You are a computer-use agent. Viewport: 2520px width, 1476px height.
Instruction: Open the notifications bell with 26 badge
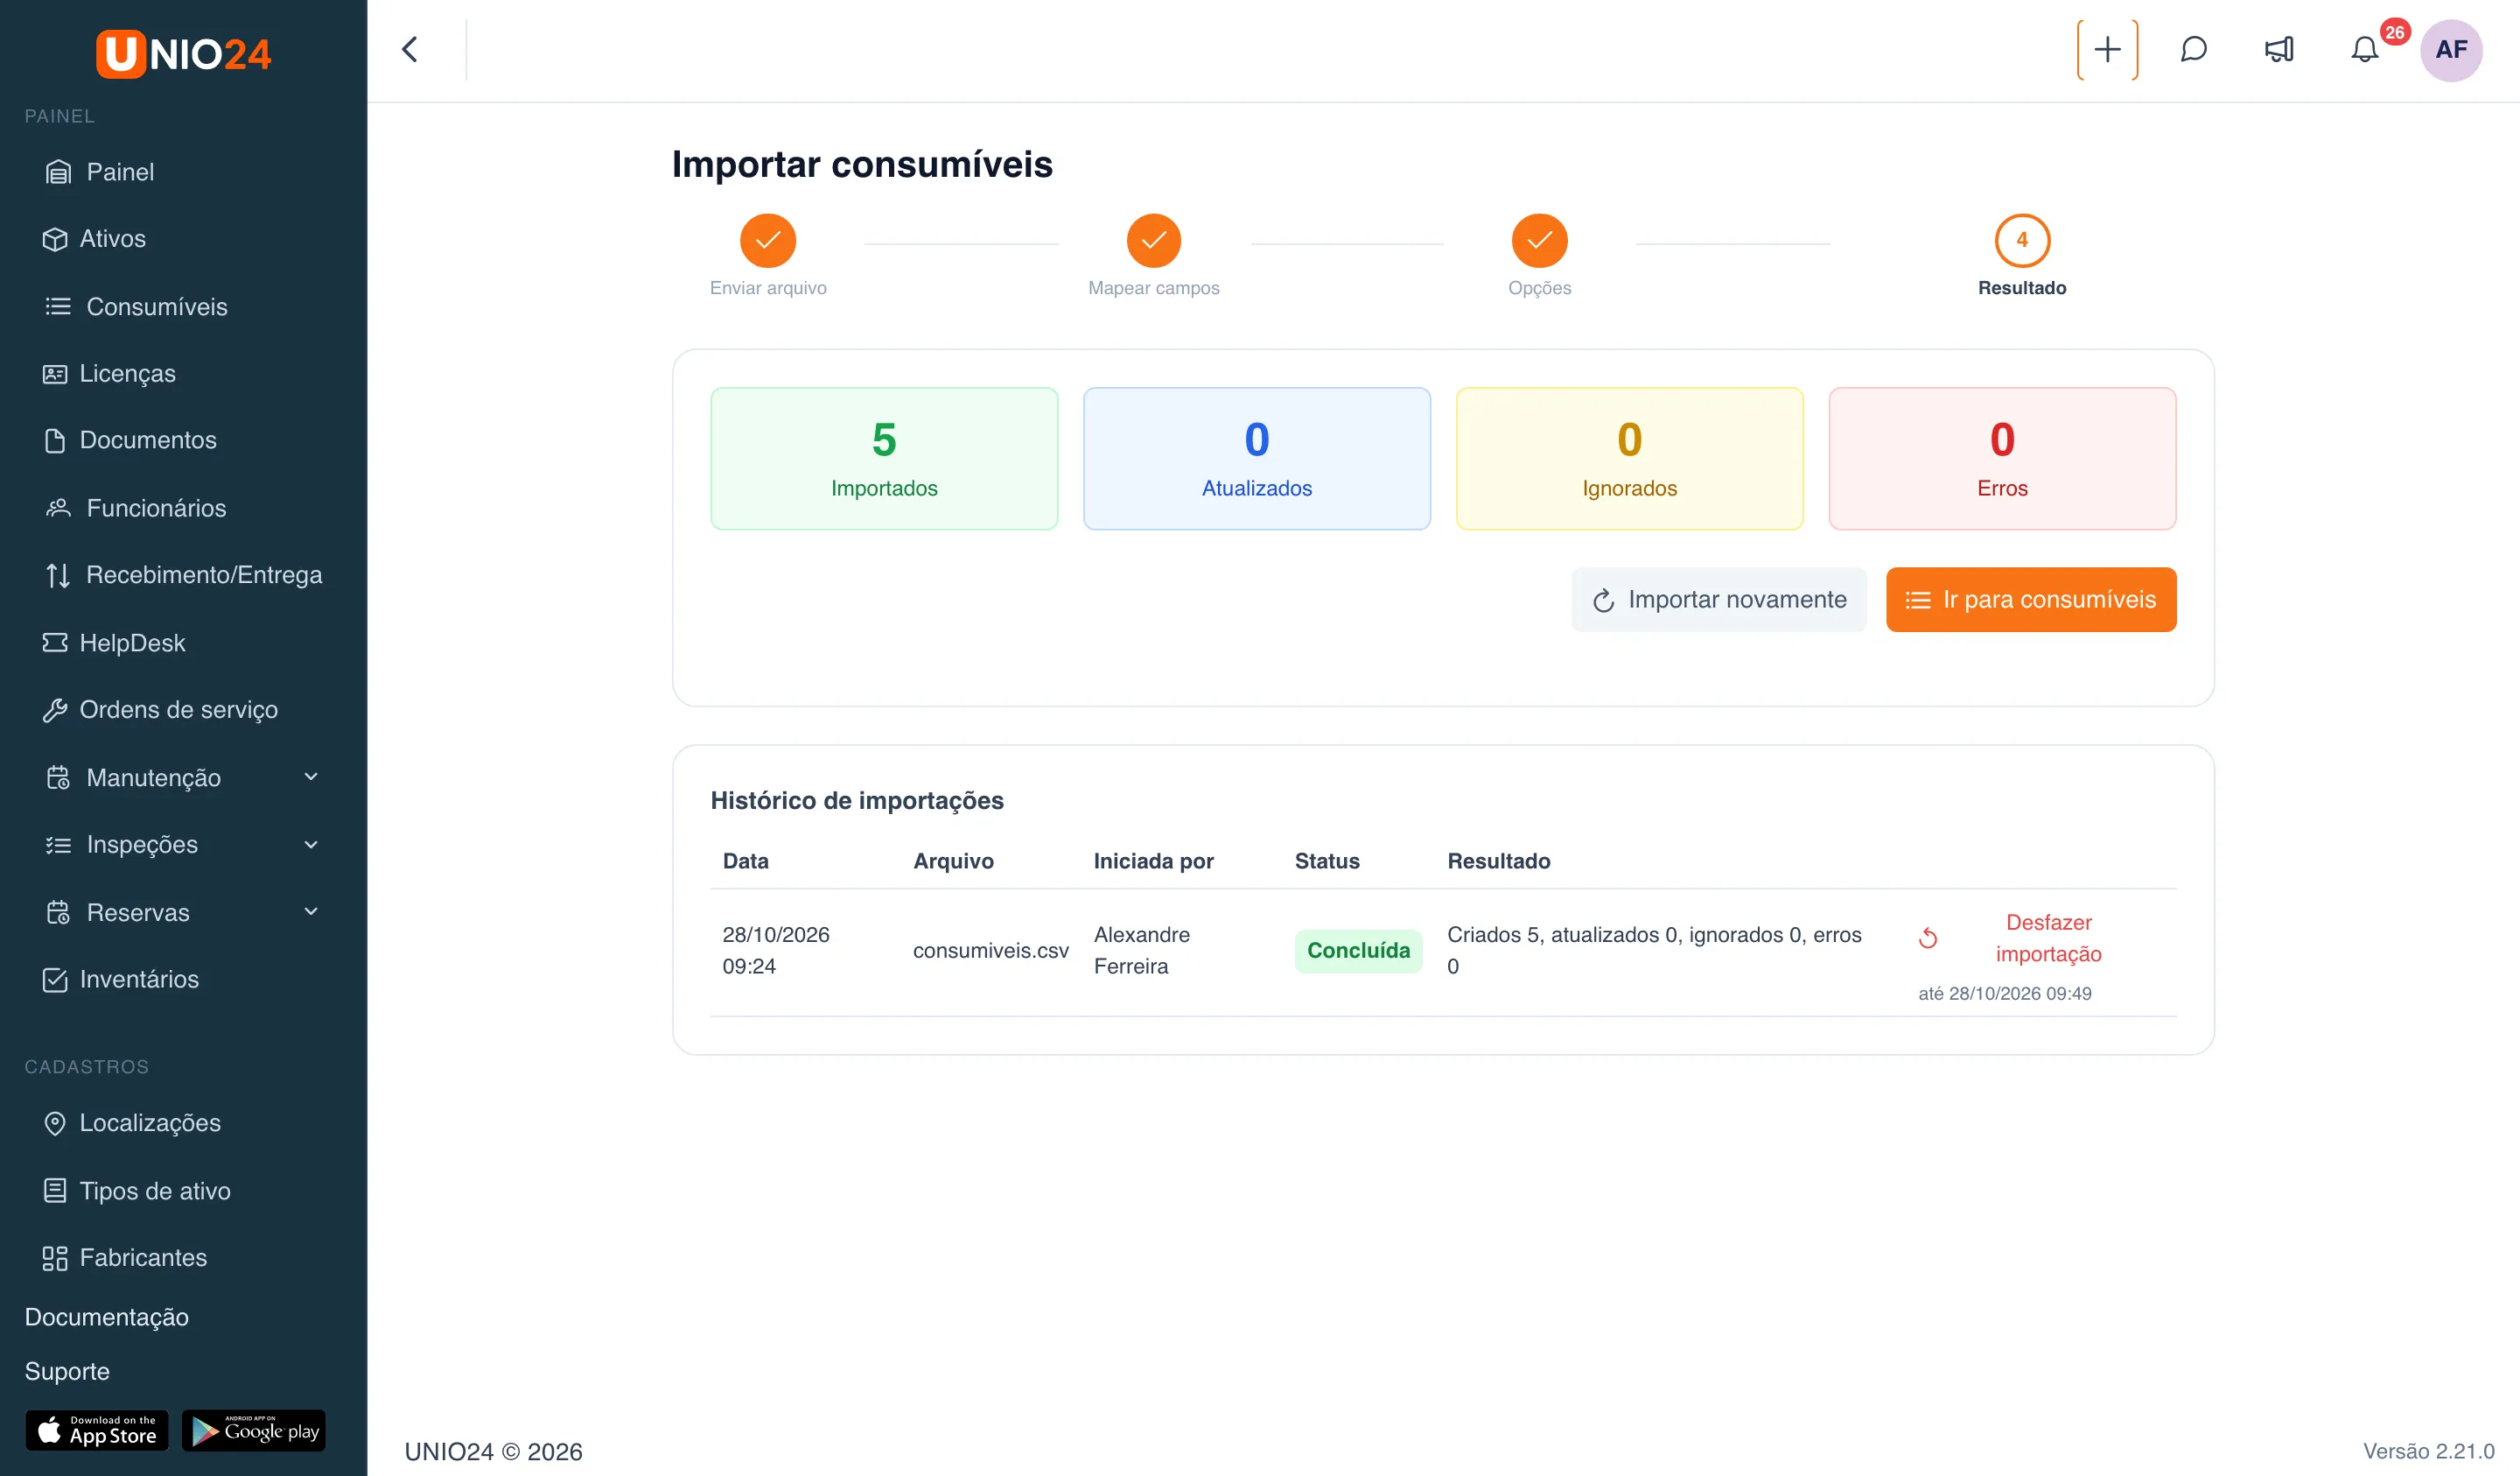click(x=2365, y=49)
